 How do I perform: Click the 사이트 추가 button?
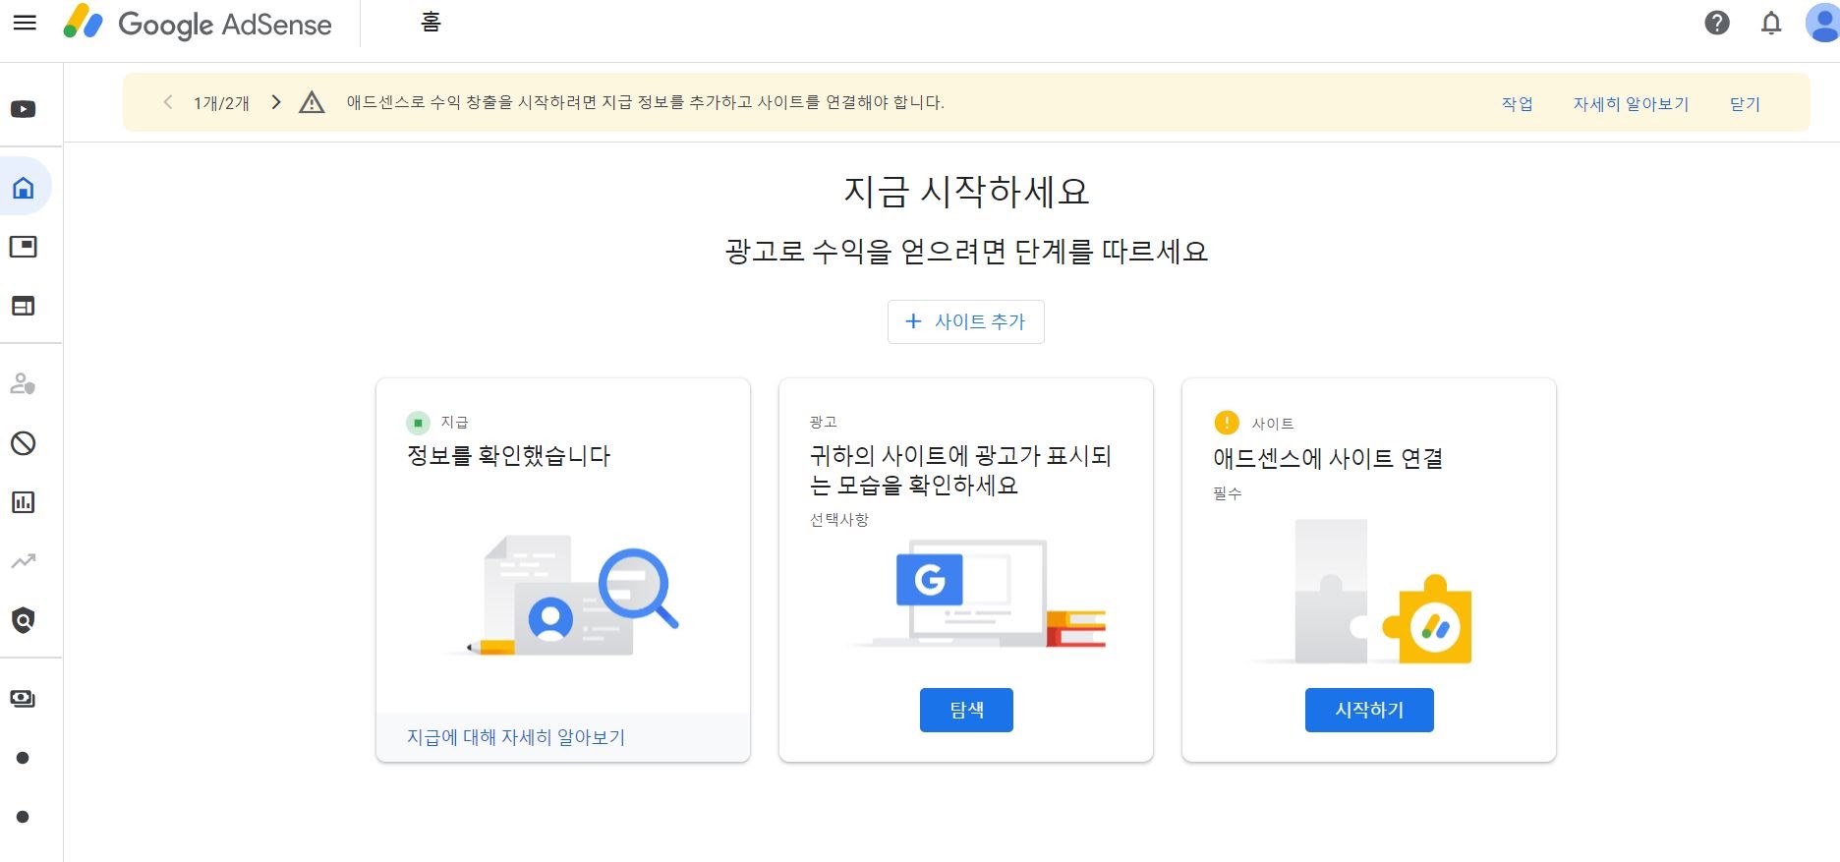(965, 321)
